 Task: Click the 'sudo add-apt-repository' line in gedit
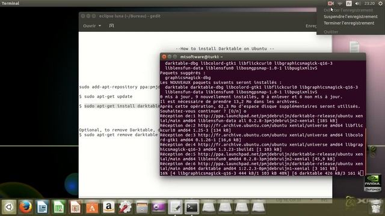(119, 87)
